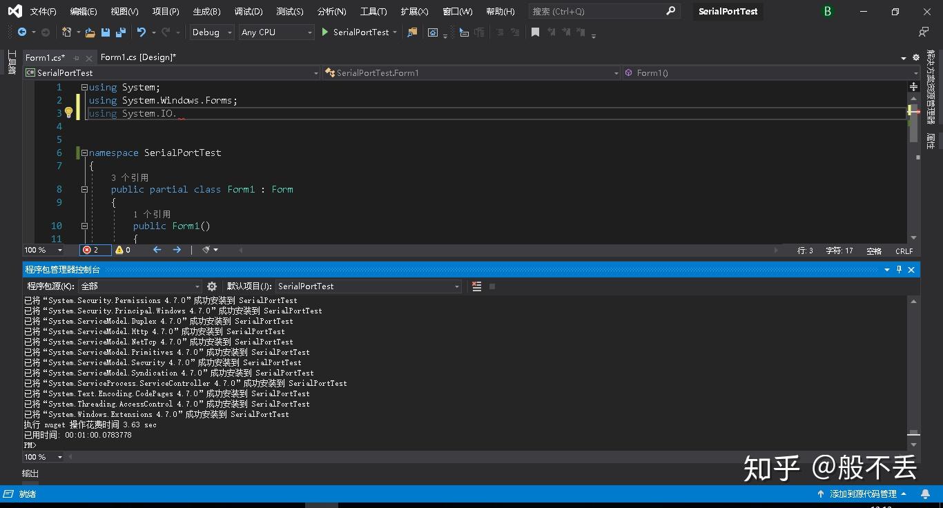The height and width of the screenshot is (508, 943).
Task: Toggle bookmark on current line
Action: click(535, 32)
